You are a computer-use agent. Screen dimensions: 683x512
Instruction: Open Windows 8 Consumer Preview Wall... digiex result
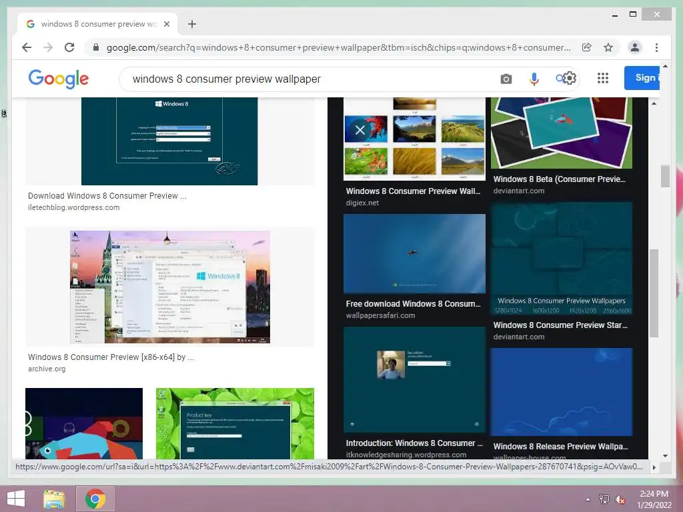point(413,191)
